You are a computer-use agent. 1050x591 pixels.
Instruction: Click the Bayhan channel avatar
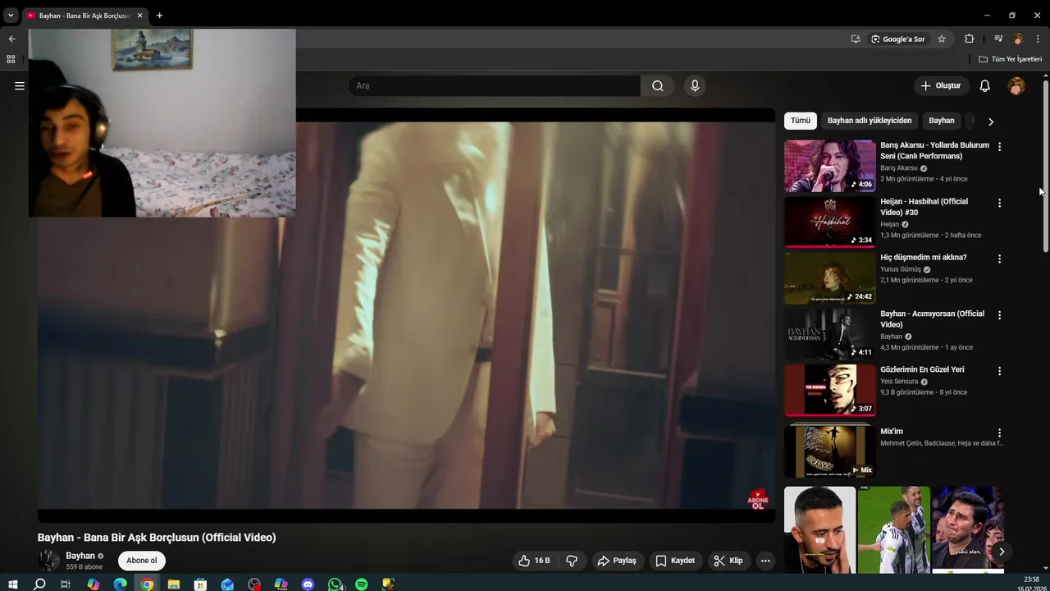click(x=48, y=561)
